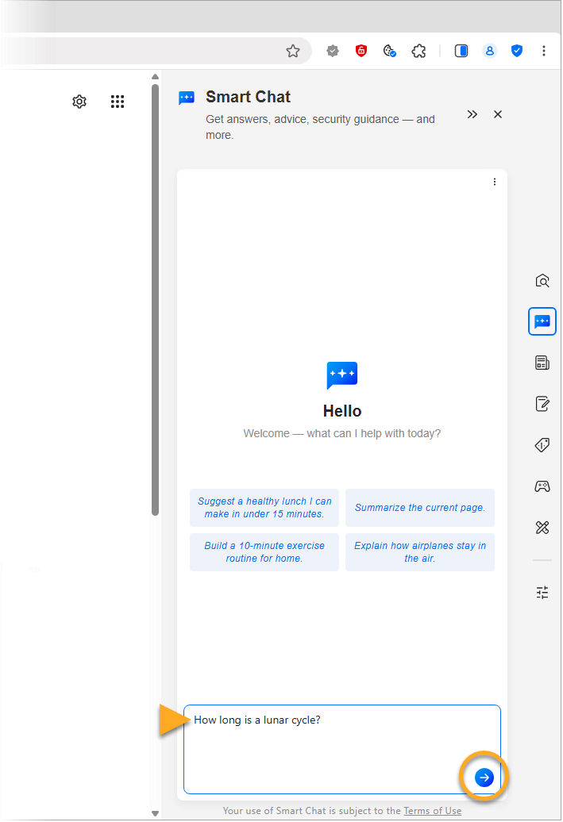Open the search icon in the sidebar
Image resolution: width=563 pixels, height=822 pixels.
[542, 281]
